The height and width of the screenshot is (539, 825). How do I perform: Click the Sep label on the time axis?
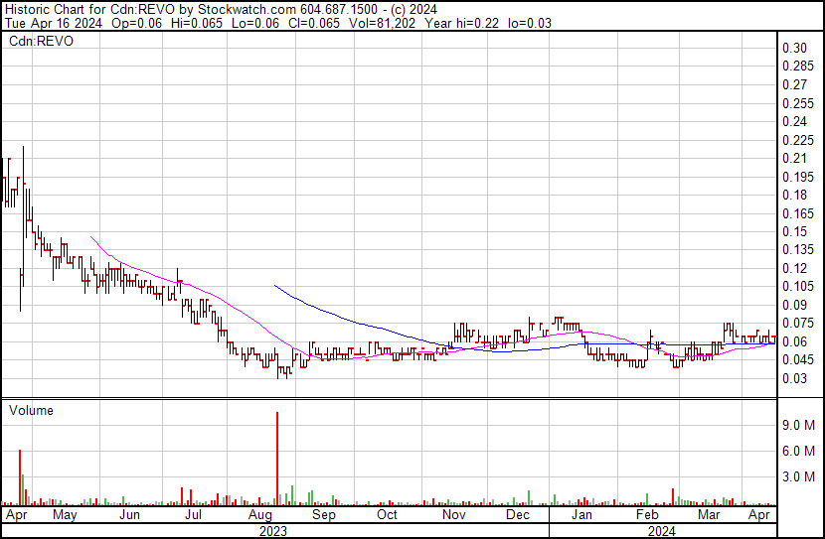click(323, 515)
